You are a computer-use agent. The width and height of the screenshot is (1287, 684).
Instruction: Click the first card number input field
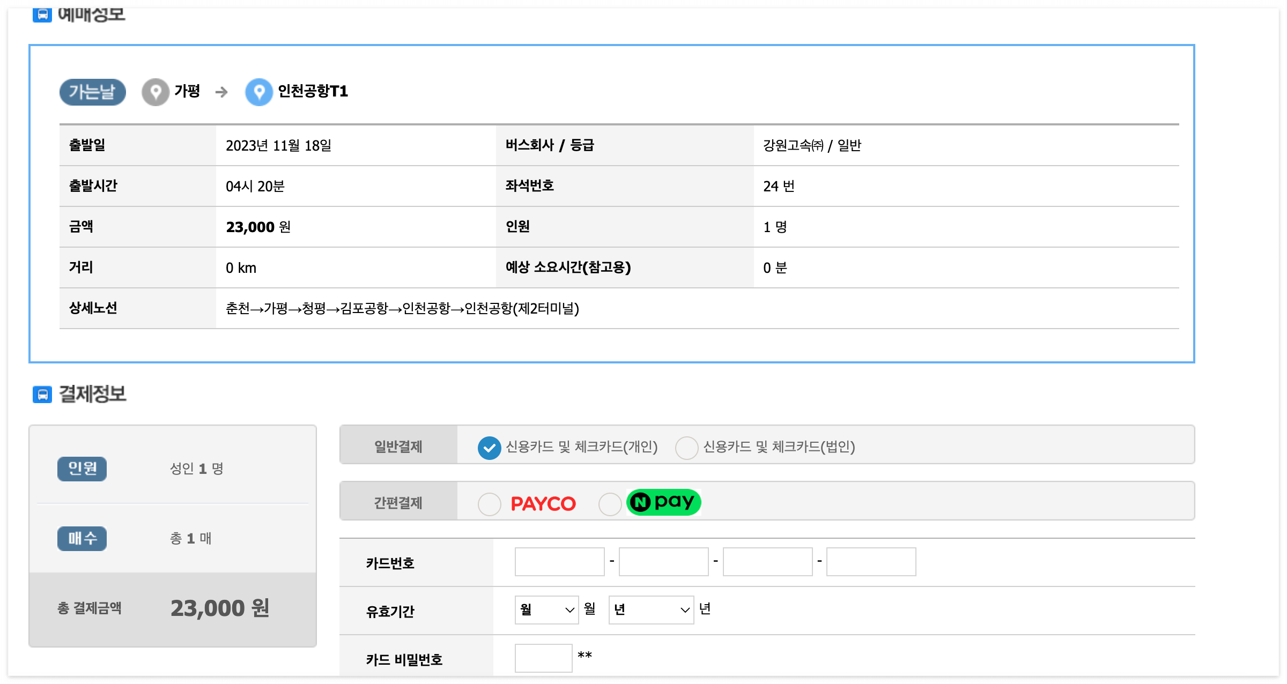click(559, 562)
